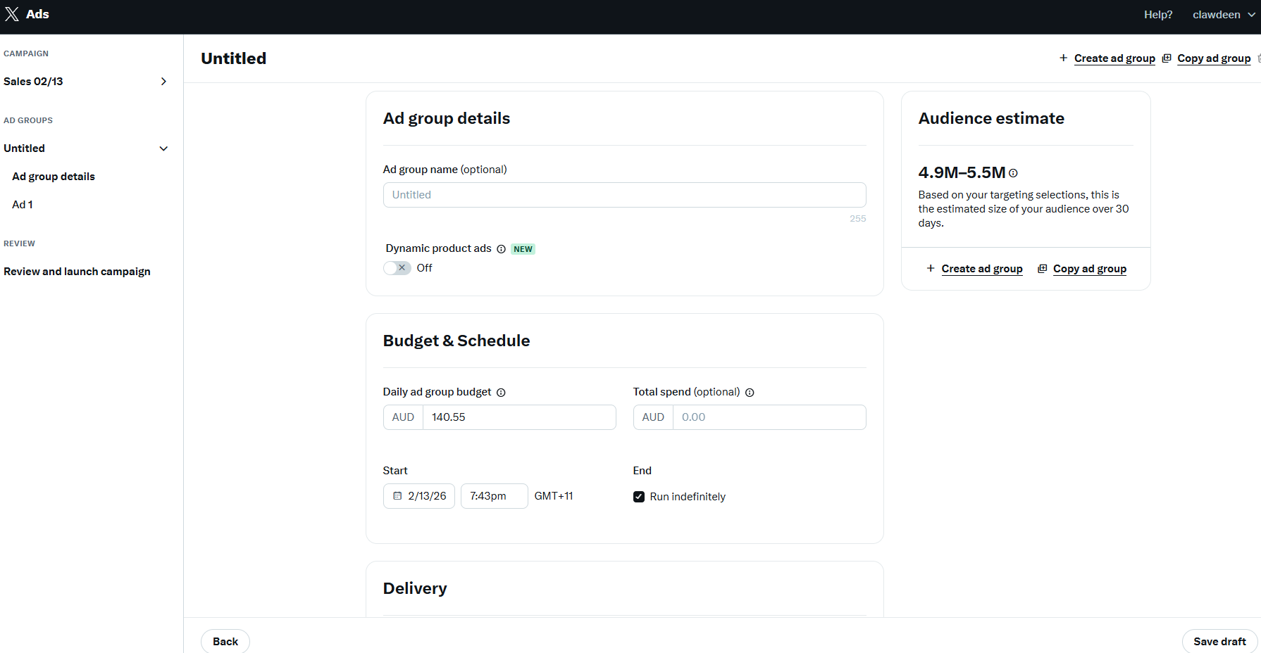The image size is (1261, 653).
Task: Open Ad 1 in the sidebar
Action: pyautogui.click(x=23, y=205)
